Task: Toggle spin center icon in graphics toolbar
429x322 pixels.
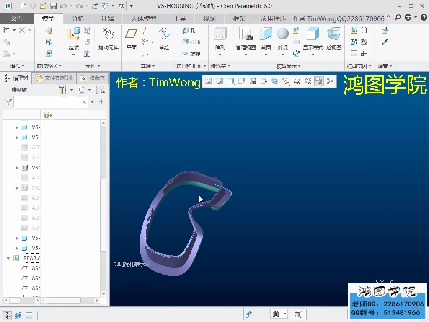Action: tap(330, 81)
